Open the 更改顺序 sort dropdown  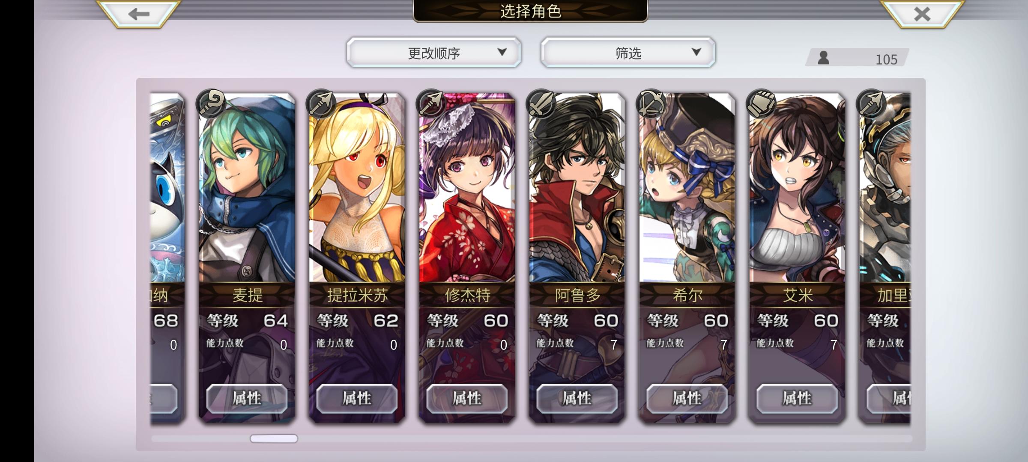click(x=434, y=53)
